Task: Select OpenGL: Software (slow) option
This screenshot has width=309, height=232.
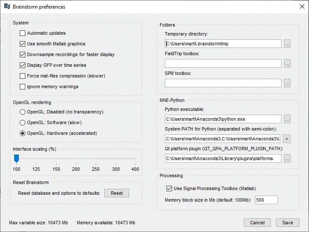Action: click(x=23, y=123)
